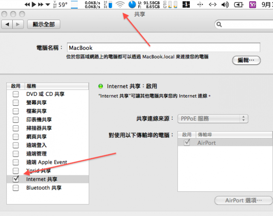Viewport: 273px width, 216px height.
Task: Enable the 遠端登入 checkbox
Action: pos(16,145)
